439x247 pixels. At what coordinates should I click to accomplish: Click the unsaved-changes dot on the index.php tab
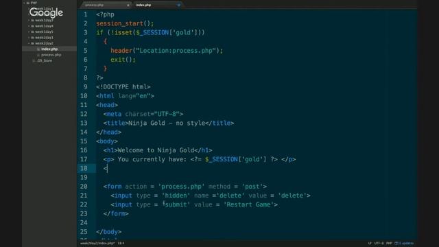pos(178,5)
